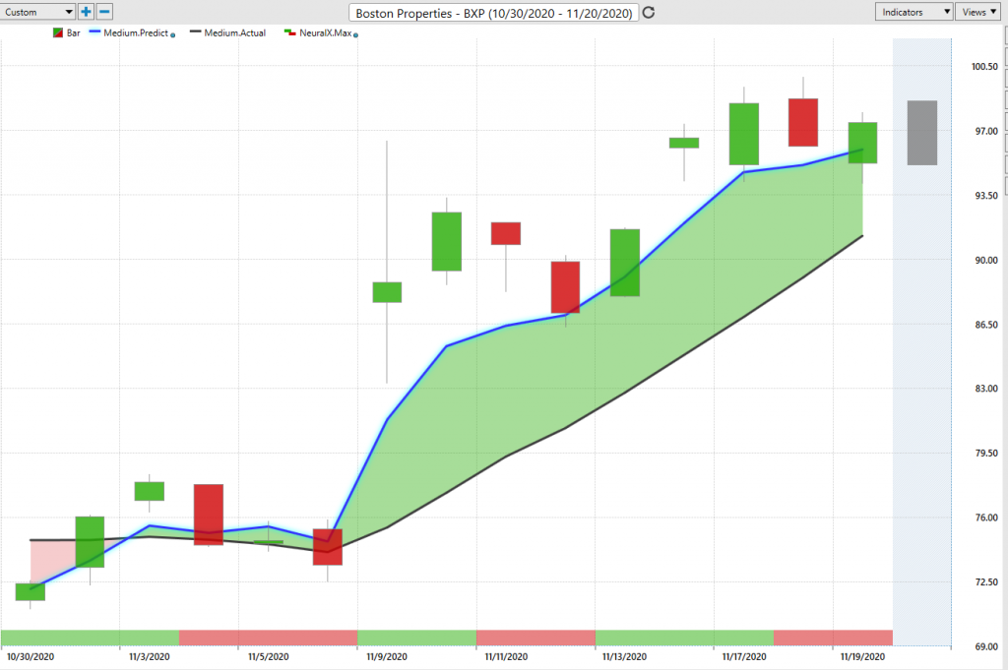
Task: Click the zoom out minus button
Action: 104,12
